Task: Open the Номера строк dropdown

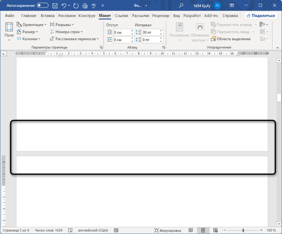Action: pos(66,32)
